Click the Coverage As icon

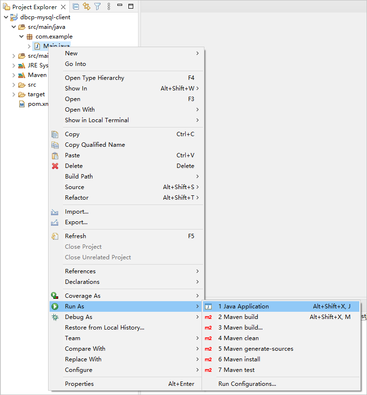55,296
